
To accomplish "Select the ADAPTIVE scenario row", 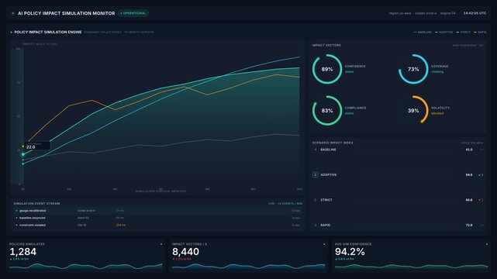I will click(398, 175).
